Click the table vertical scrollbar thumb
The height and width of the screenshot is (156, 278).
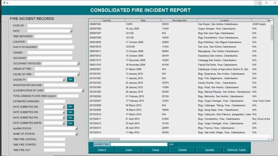[272, 32]
